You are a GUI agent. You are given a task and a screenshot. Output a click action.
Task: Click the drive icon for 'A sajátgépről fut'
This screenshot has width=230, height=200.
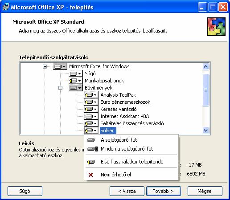coord(91,140)
